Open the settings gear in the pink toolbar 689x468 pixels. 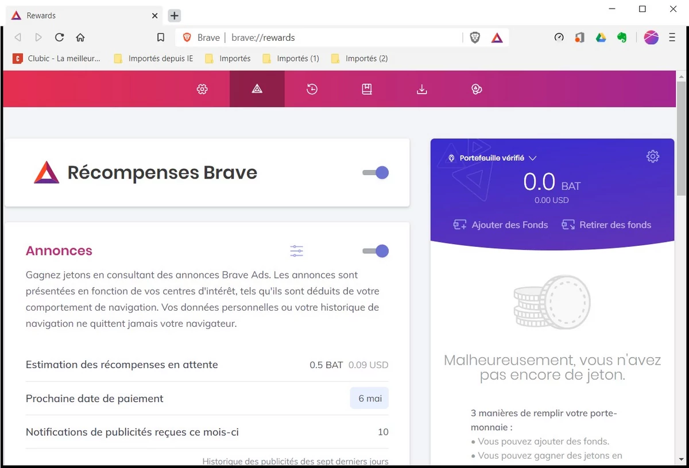coord(202,89)
